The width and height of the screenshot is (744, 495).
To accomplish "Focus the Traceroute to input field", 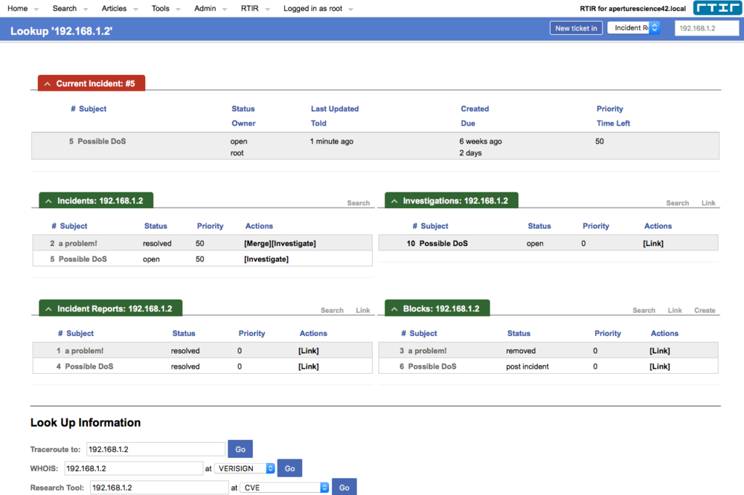I will click(155, 449).
